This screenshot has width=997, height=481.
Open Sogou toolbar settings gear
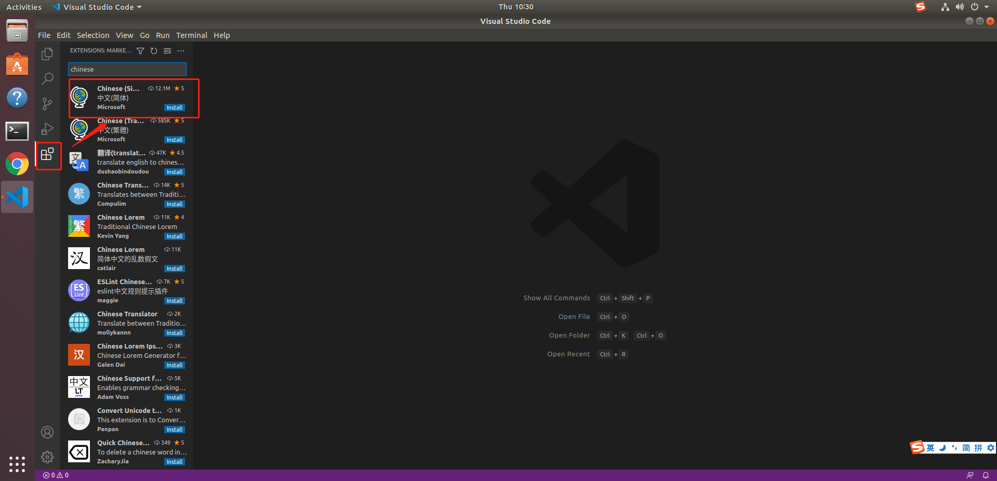pos(991,448)
